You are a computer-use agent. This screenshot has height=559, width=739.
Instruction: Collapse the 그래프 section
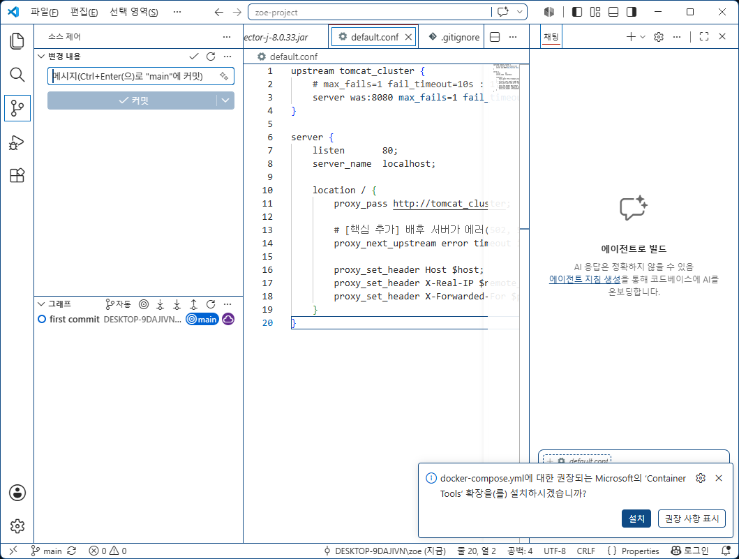[x=41, y=304]
